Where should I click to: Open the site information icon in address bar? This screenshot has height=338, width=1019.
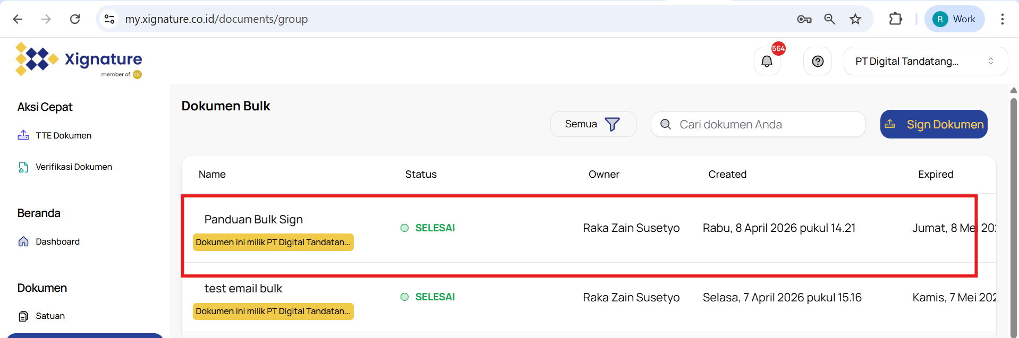pyautogui.click(x=109, y=19)
